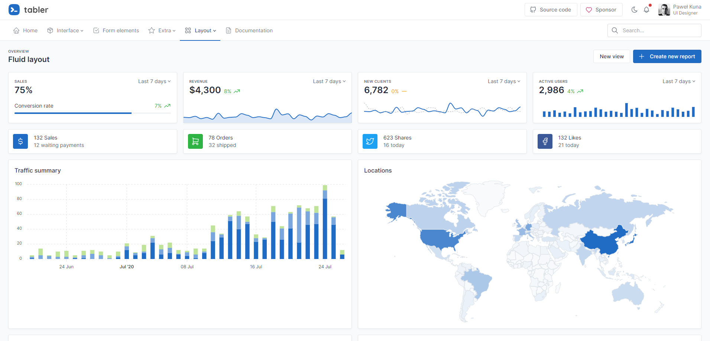Click the Sponsor button
The image size is (710, 341).
[x=601, y=10]
